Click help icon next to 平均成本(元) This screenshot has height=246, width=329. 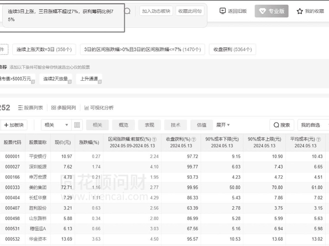pos(319,139)
